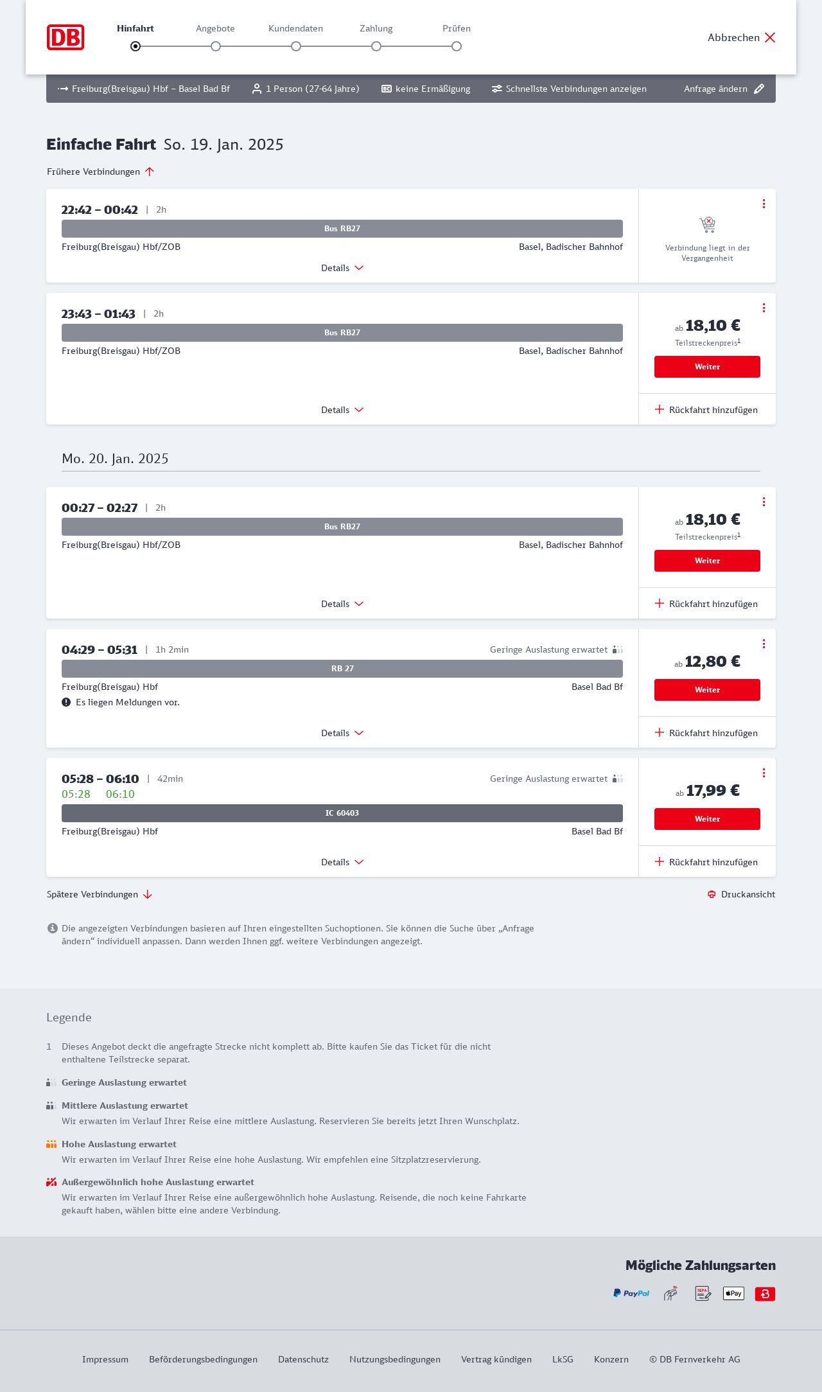Image resolution: width=822 pixels, height=1392 pixels.
Task: Open the three-dot menu for the 04:29 connection
Action: (x=764, y=644)
